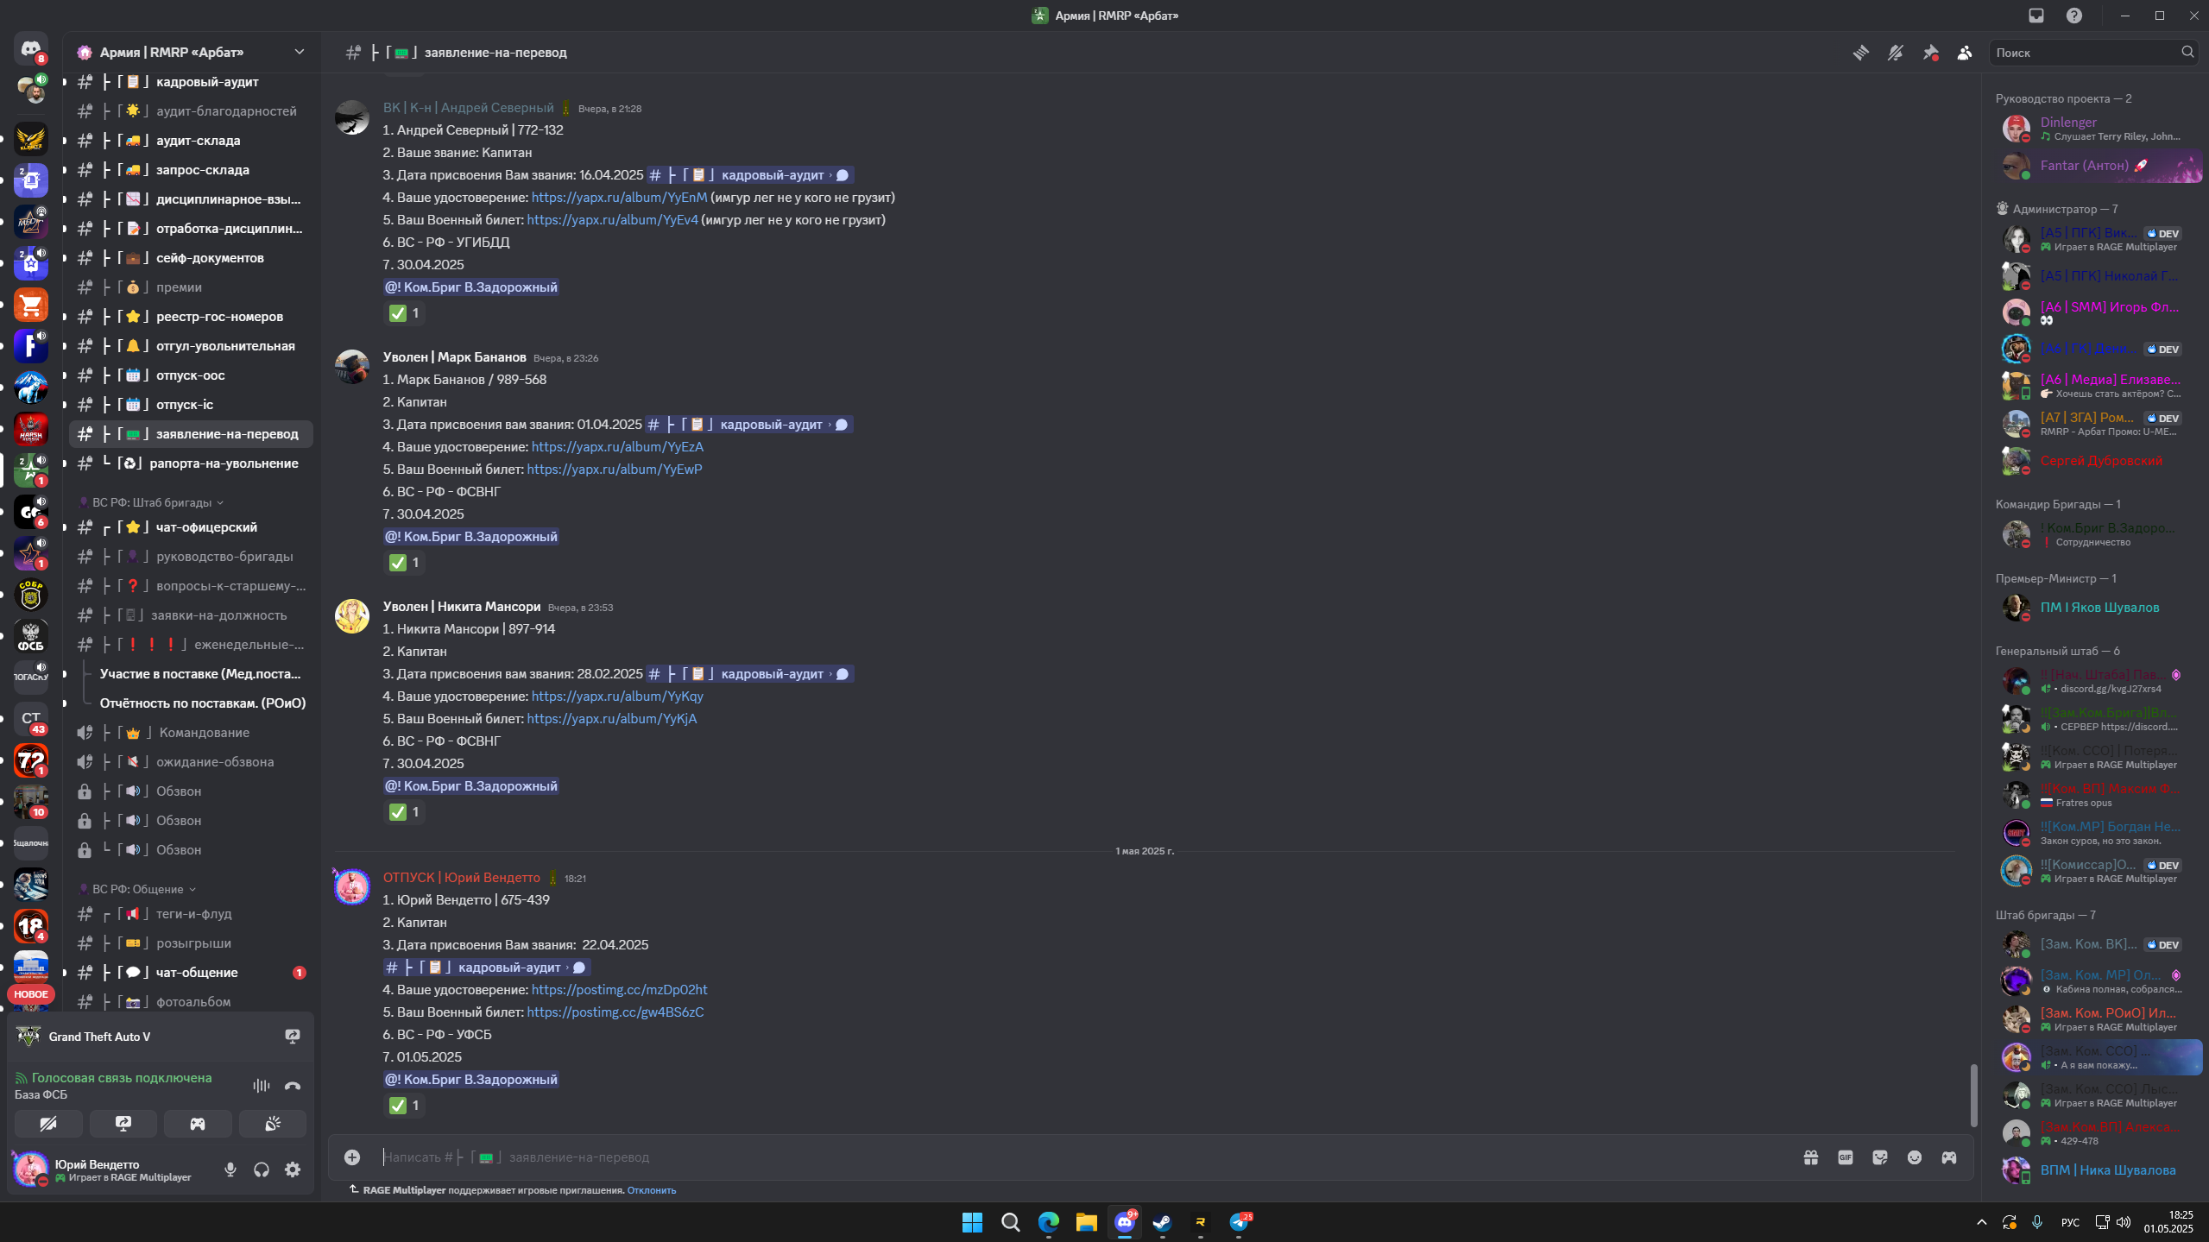Open link https://yapx.ru/album/YyEwP

614,470
